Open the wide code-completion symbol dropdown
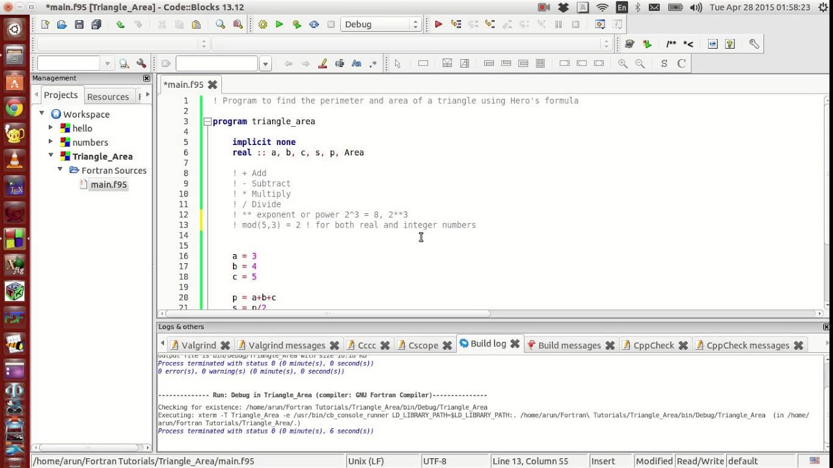The height and width of the screenshot is (468, 833). pyautogui.click(x=412, y=44)
